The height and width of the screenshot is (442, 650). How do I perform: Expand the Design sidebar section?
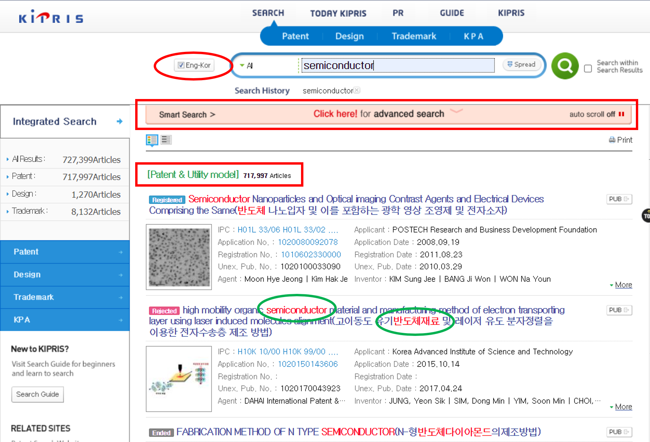(65, 275)
